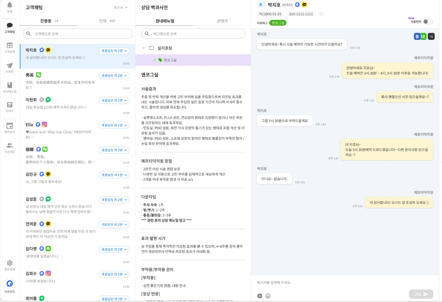Click the 태그명으로 검색 search field

click(193, 34)
